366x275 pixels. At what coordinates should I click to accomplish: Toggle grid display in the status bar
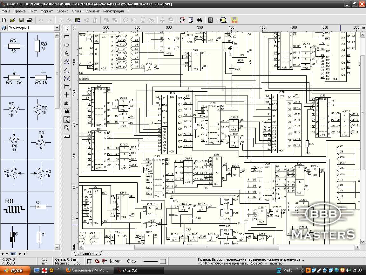89,261
